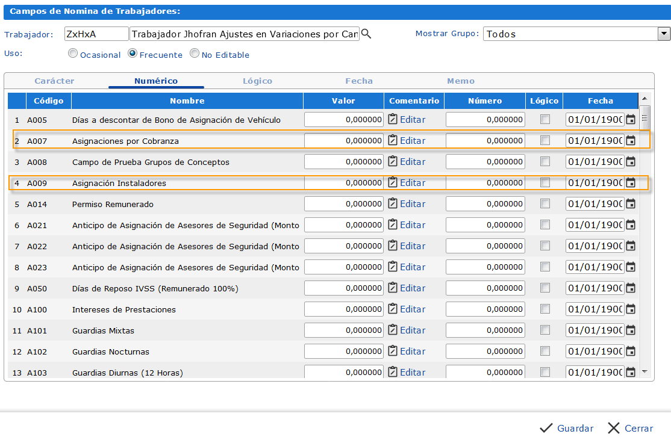Image resolution: width=671 pixels, height=440 pixels.
Task: Switch to the Carácter tab
Action: click(54, 81)
